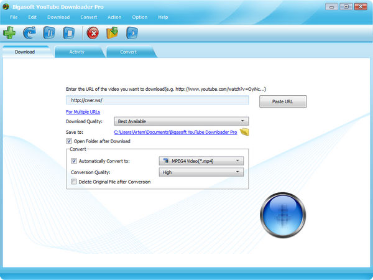Close the application window

click(x=361, y=7)
